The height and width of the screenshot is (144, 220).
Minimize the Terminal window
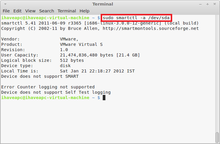[x=200, y=4]
